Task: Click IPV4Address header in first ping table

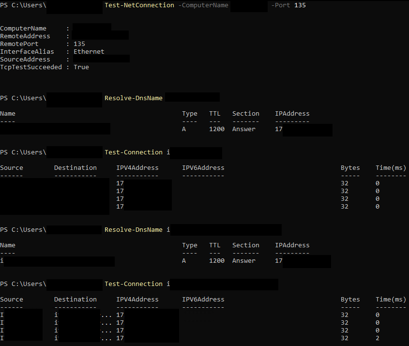Action: (x=137, y=168)
